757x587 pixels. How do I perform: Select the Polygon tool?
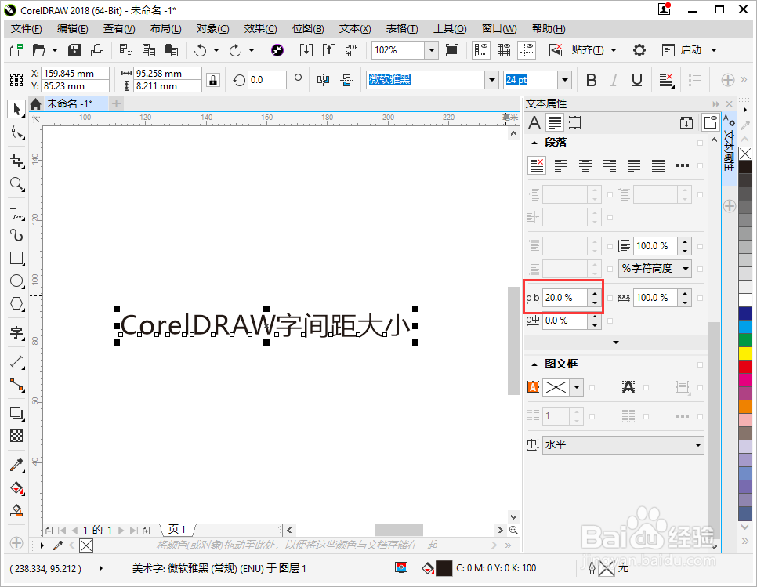[17, 303]
